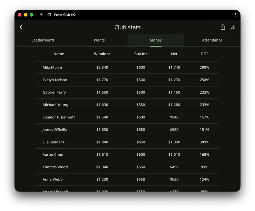
Task: Click Anna Weber's $680 net value
Action: click(174, 179)
